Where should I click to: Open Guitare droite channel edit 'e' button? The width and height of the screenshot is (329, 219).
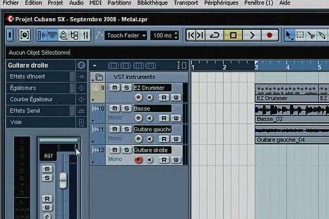coord(81,65)
